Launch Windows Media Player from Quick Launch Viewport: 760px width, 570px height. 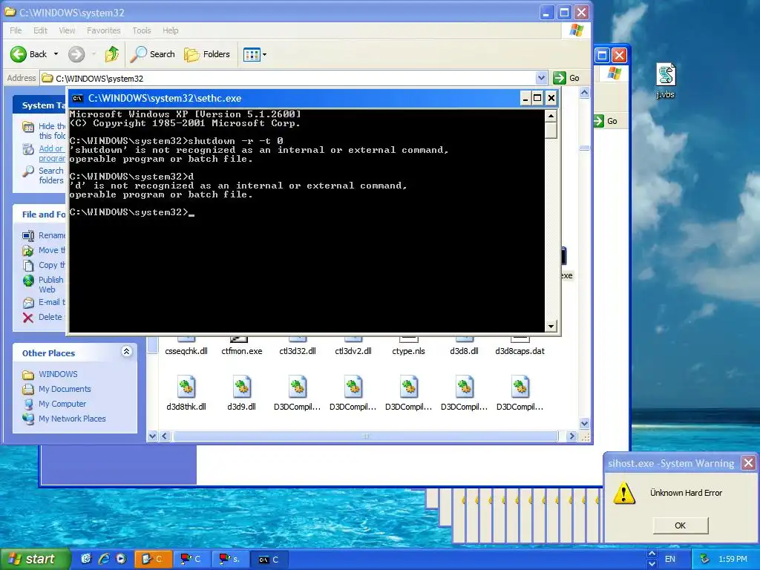coord(121,559)
